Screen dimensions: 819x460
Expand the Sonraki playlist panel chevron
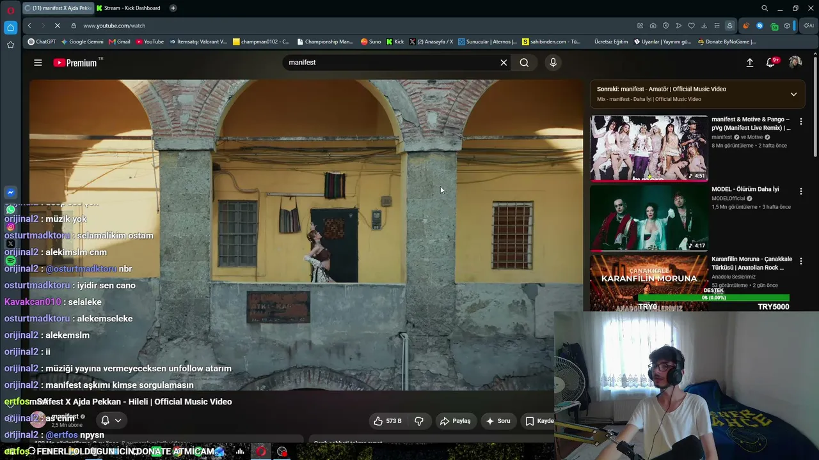click(793, 94)
